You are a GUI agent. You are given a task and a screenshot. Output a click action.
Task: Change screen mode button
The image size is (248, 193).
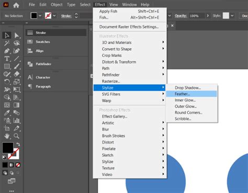(12, 181)
